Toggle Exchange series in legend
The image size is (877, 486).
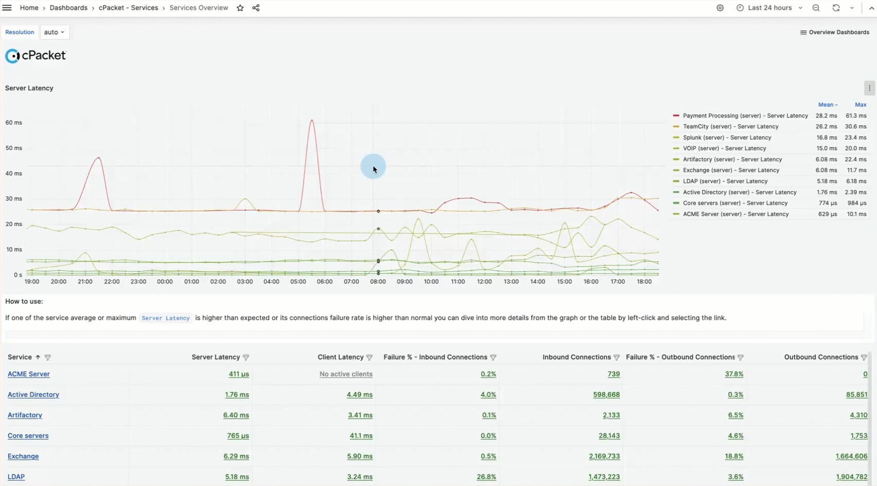pyautogui.click(x=731, y=170)
